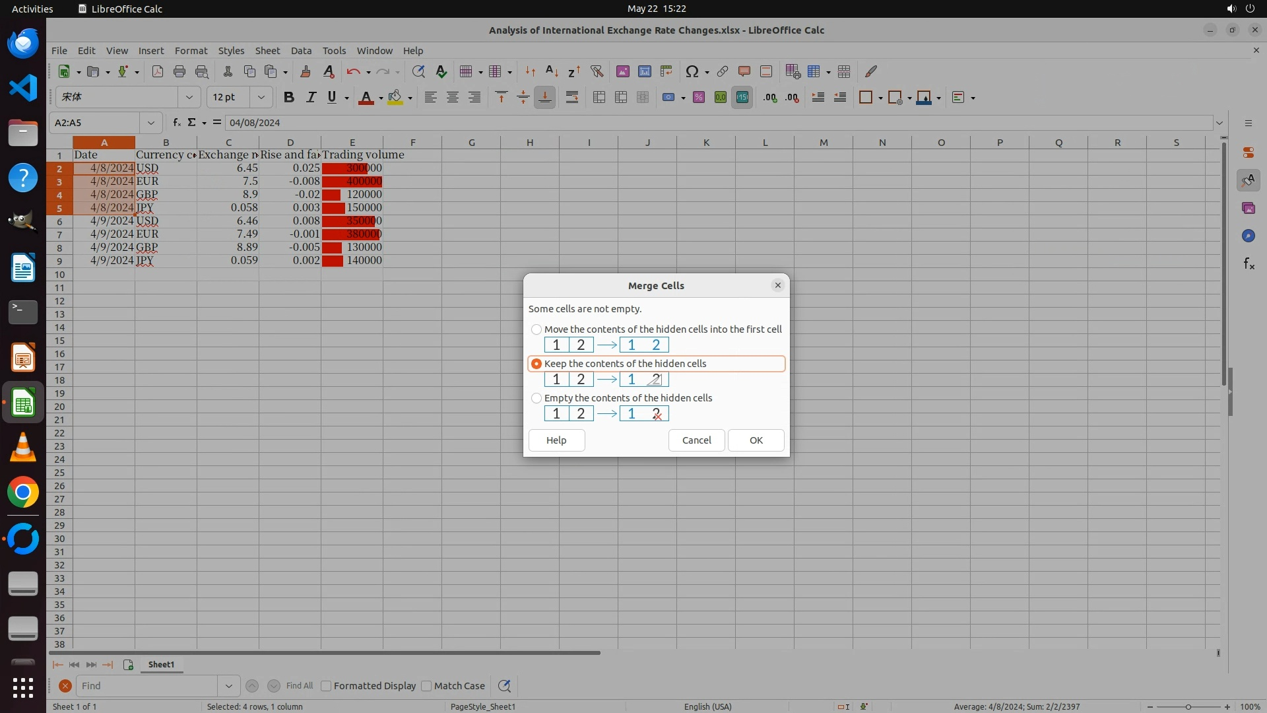Click the Bold formatting icon
This screenshot has width=1267, height=713.
pyautogui.click(x=288, y=98)
